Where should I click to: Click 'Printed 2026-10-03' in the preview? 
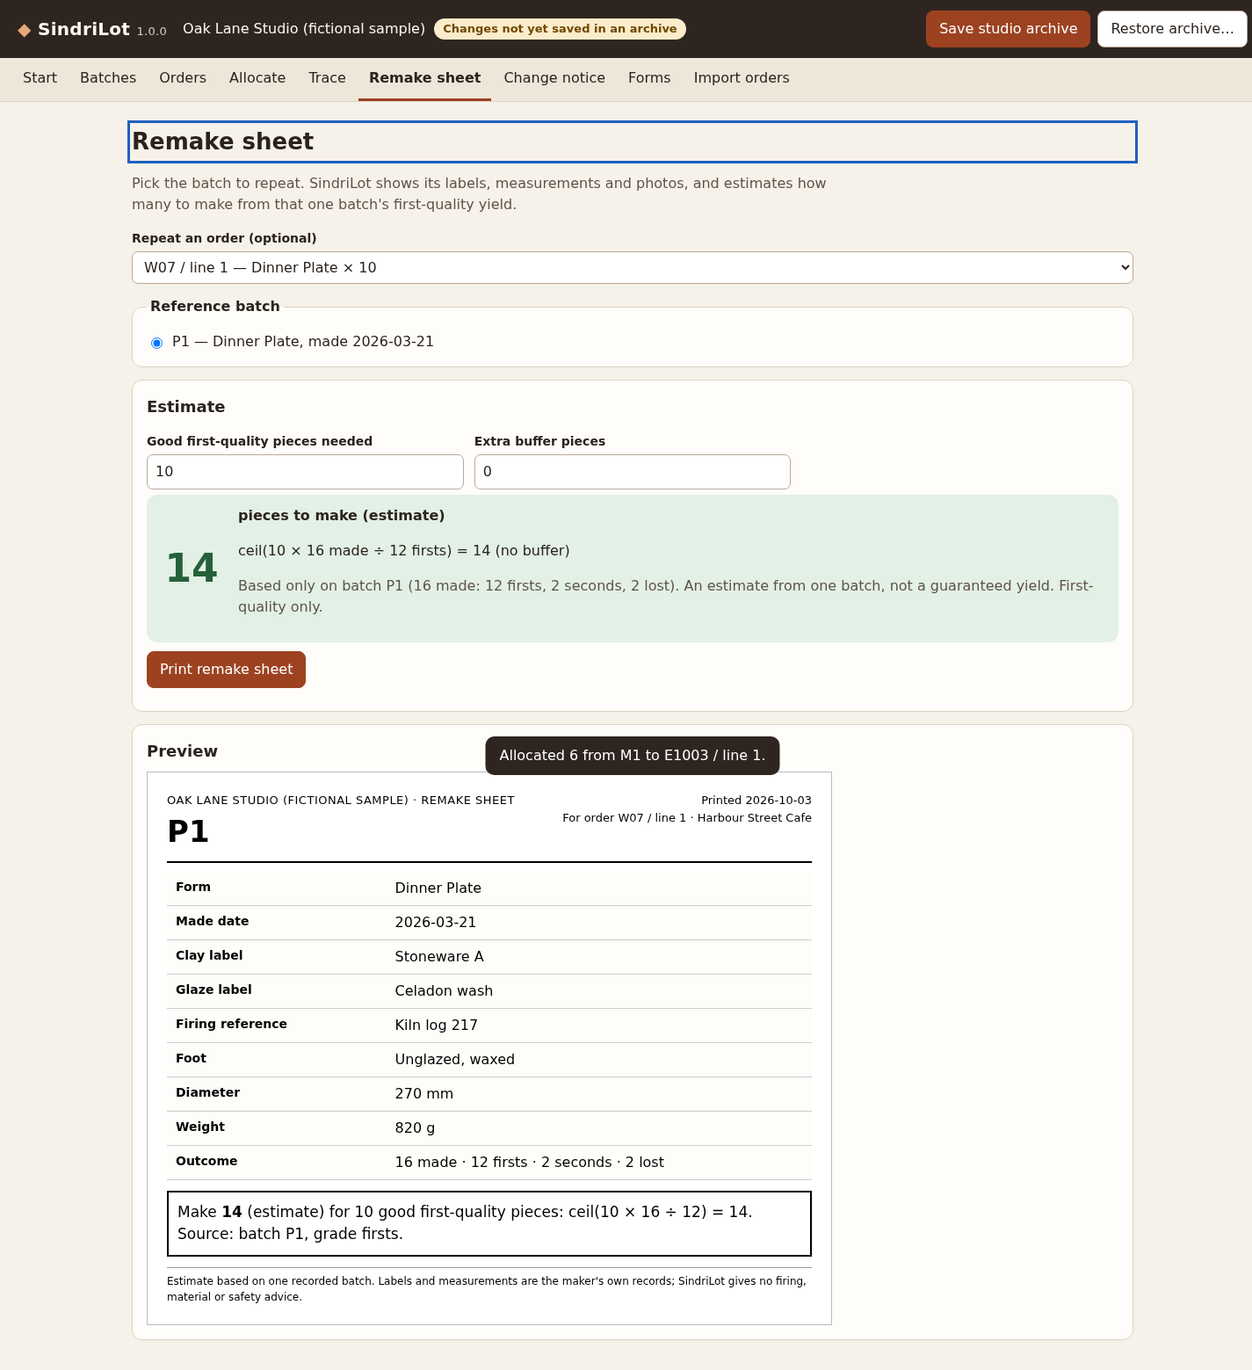(x=756, y=801)
